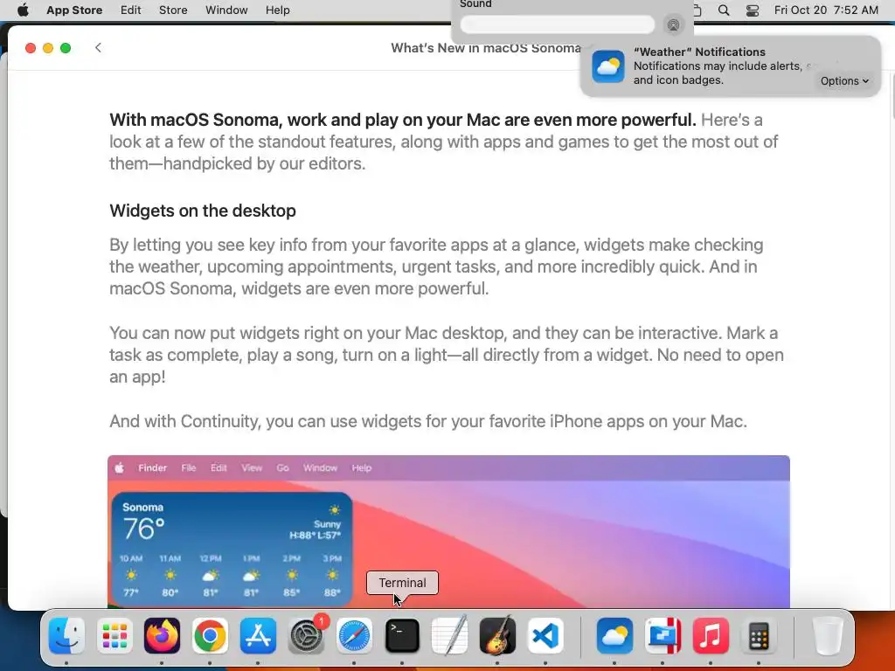Go back using the back chevron
This screenshot has height=671, width=895.
tap(98, 47)
